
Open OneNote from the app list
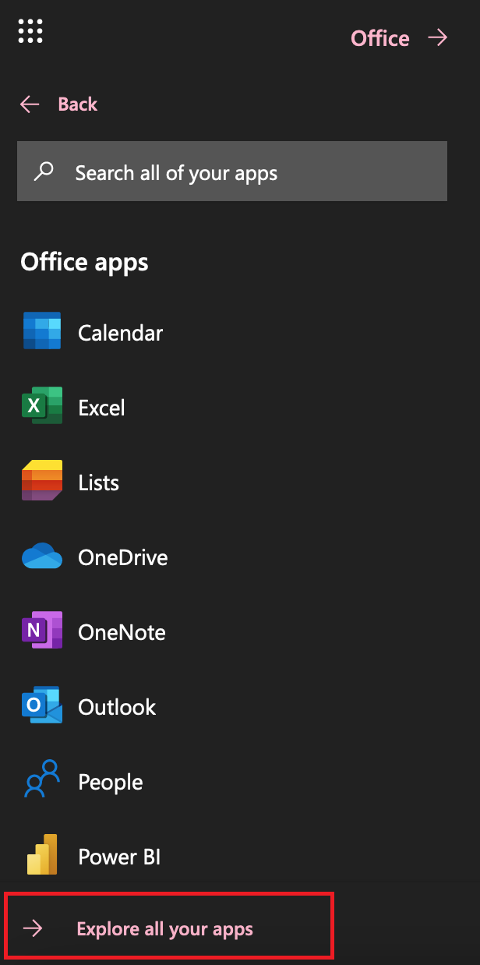[41, 630]
